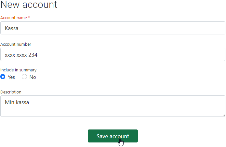The image size is (226, 147).
Task: Place cursor on the "Min kassa" text
Action: tap(17, 103)
